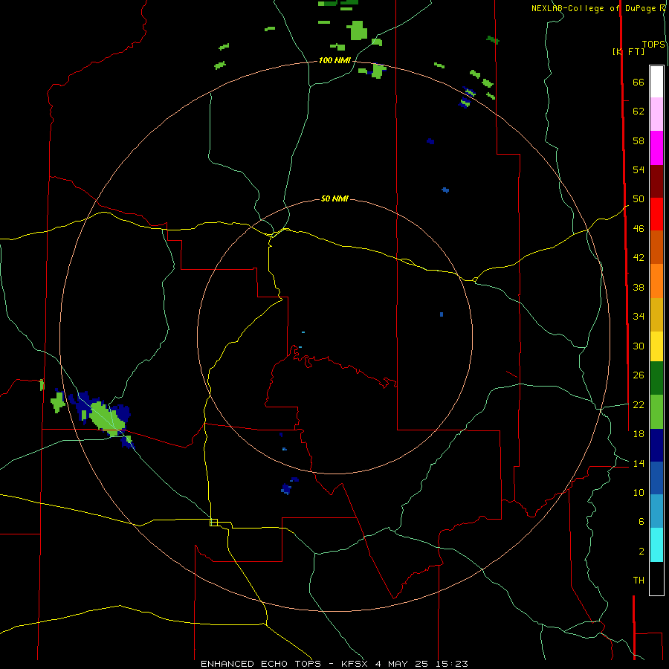
Task: Click the "100 NMI" range ring label
Action: coord(334,61)
